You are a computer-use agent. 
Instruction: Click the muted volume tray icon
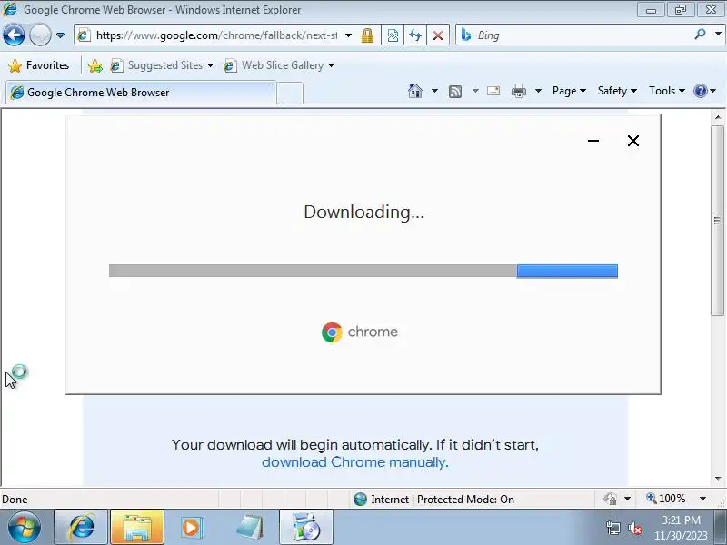[634, 528]
